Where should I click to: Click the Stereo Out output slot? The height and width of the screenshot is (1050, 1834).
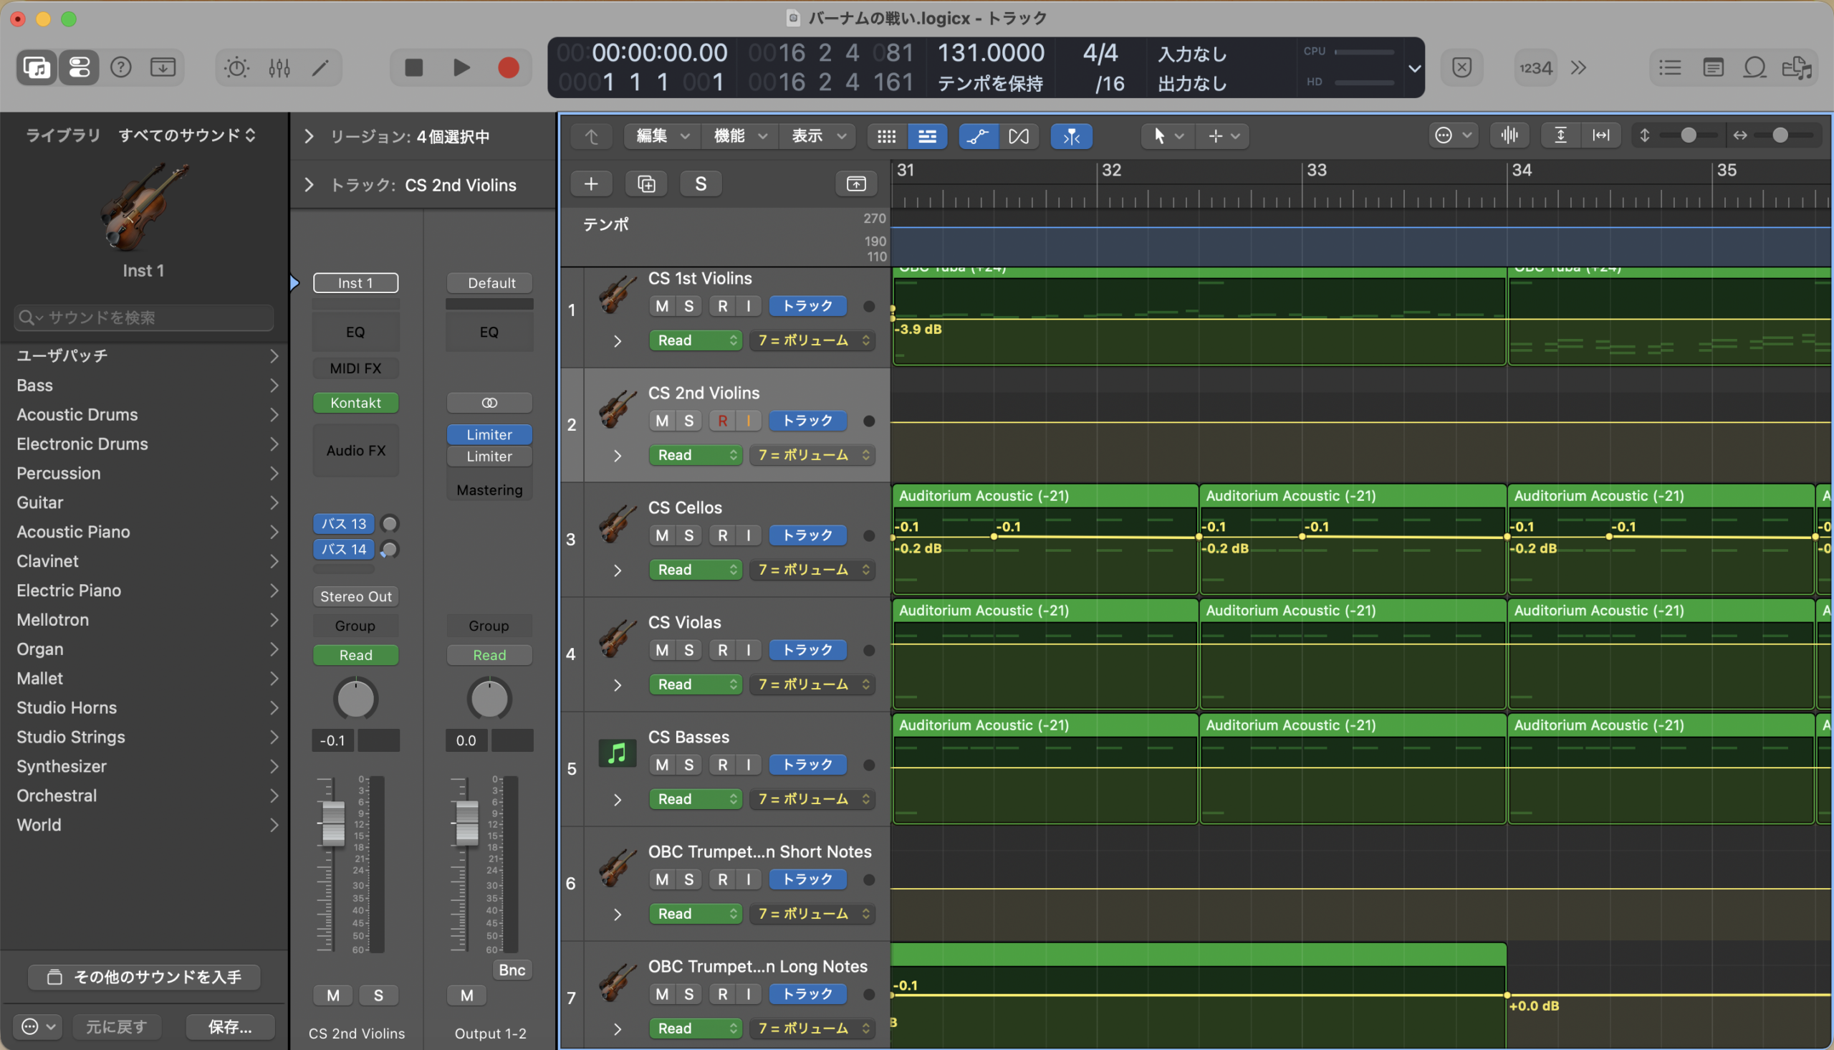(356, 596)
